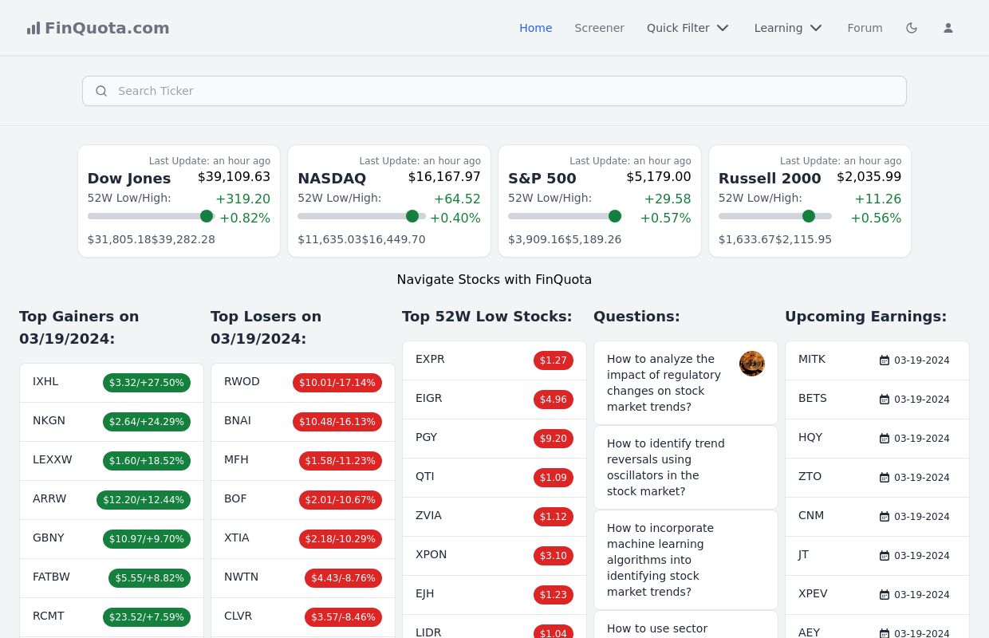Click the Russell 2000 52W range slider
Viewport: 989px width, 638px height.
coord(775,216)
